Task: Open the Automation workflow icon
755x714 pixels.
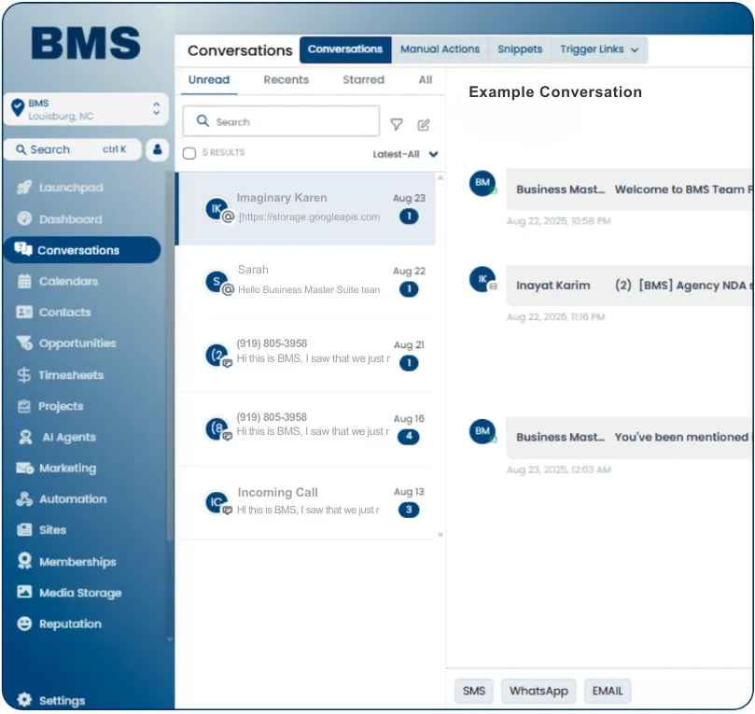Action: [x=24, y=498]
